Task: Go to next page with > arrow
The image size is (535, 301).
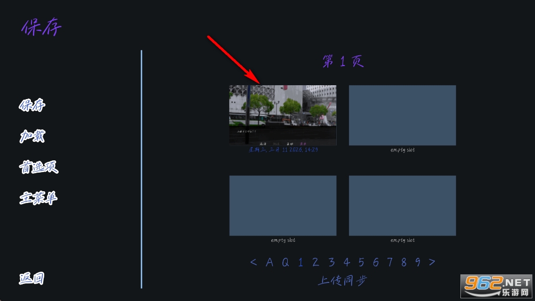Action: coord(432,262)
